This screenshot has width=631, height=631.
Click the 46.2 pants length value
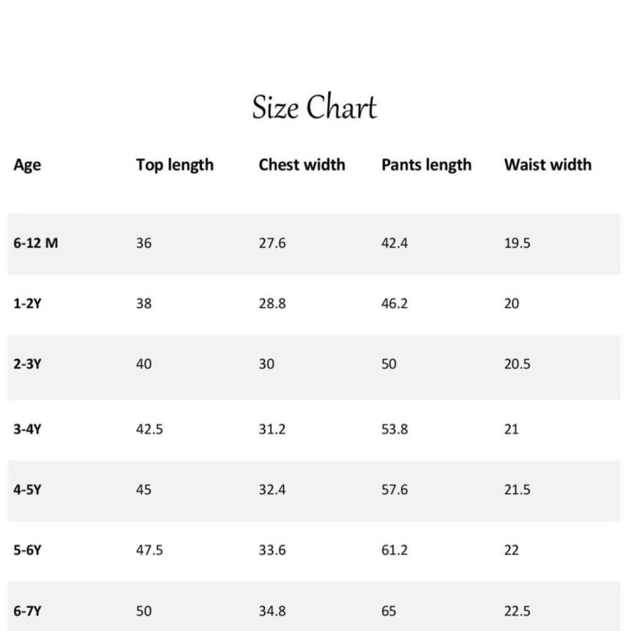tap(394, 303)
